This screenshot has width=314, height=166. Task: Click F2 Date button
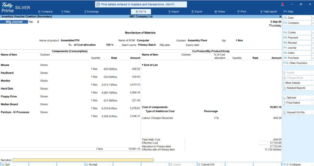(297, 18)
